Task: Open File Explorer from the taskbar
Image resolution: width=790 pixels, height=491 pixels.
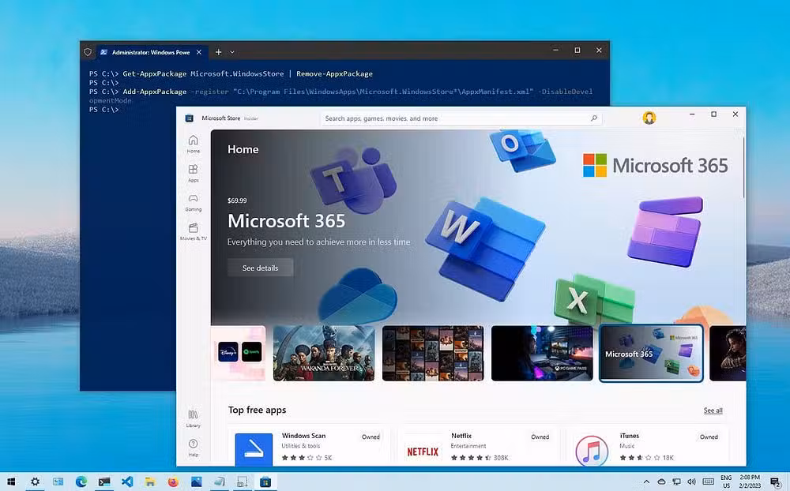Action: pyautogui.click(x=150, y=482)
